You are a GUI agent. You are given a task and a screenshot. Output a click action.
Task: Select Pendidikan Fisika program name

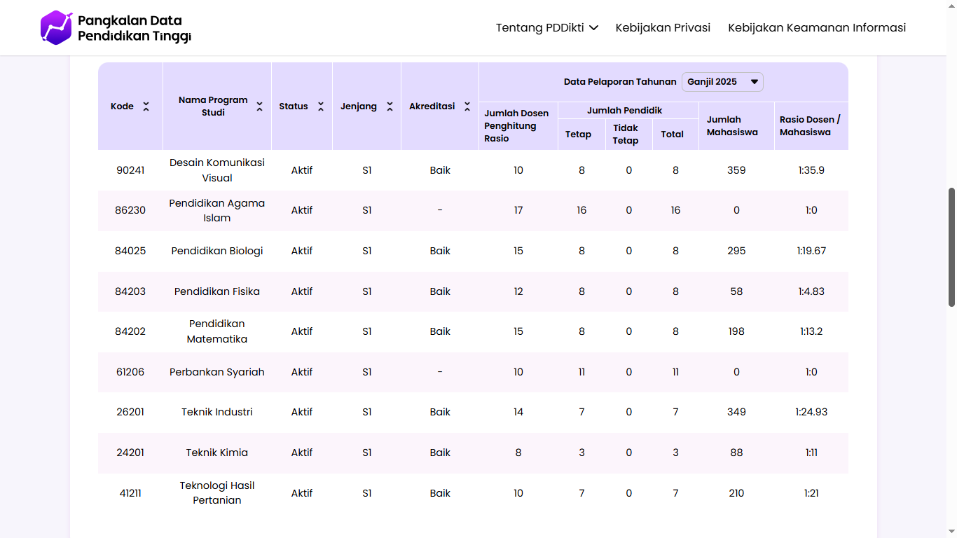217,291
